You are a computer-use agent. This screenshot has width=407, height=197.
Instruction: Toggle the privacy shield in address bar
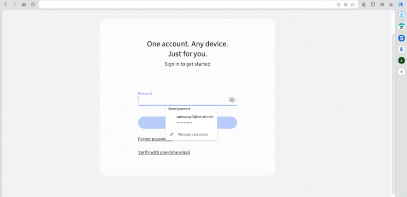[339, 4]
